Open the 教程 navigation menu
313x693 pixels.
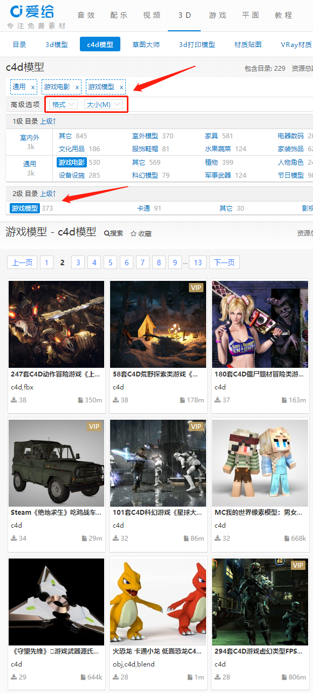point(283,15)
